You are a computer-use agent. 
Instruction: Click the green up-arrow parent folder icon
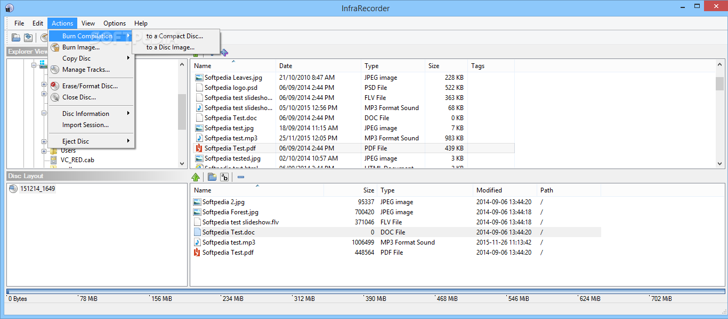coord(196,177)
